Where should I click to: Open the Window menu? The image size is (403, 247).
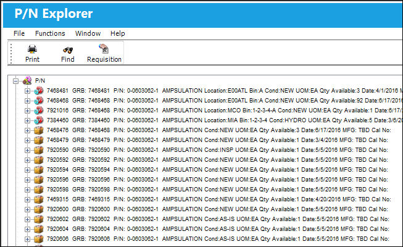pos(88,33)
